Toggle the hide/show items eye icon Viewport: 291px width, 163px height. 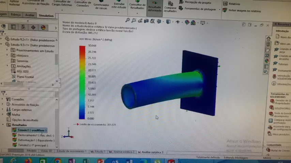pyautogui.click(x=177, y=22)
